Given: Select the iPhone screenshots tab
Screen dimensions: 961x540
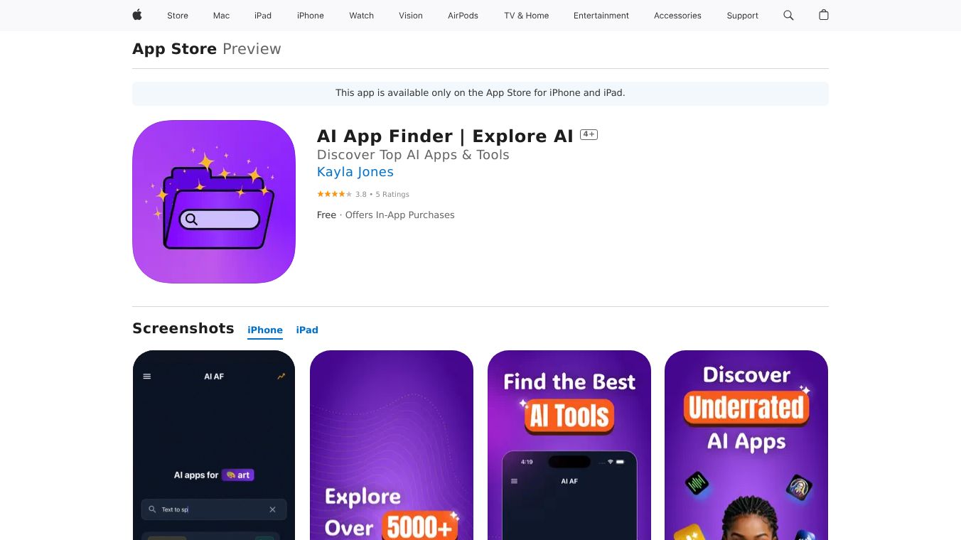Looking at the screenshot, I should [265, 330].
